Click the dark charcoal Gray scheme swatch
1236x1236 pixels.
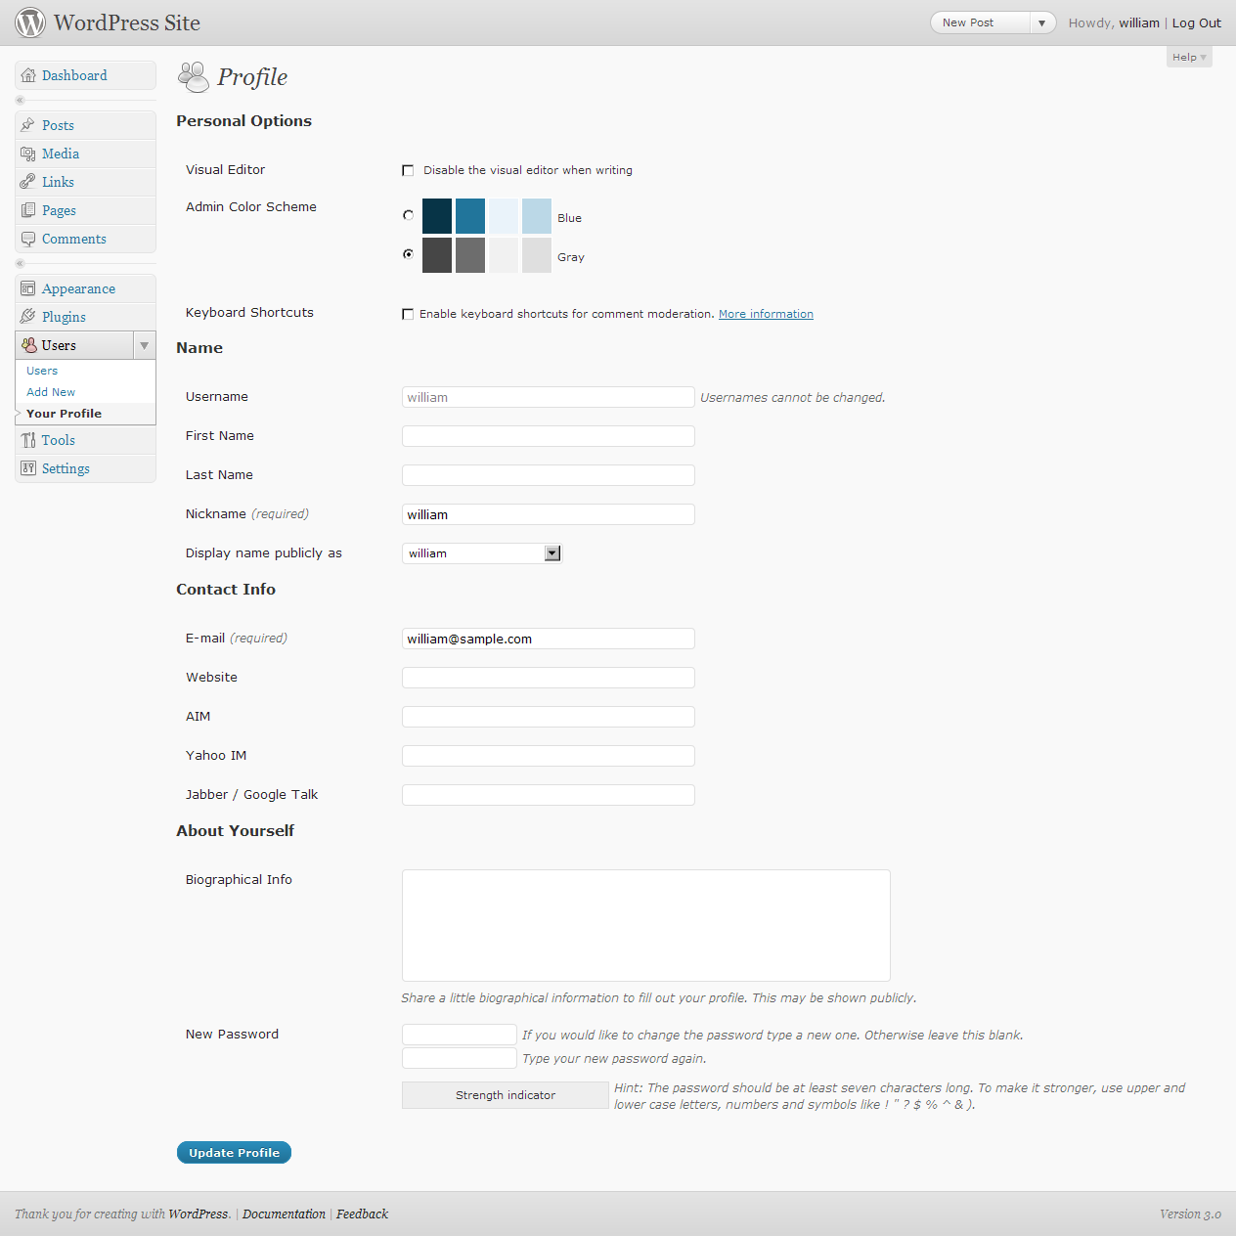[437, 255]
